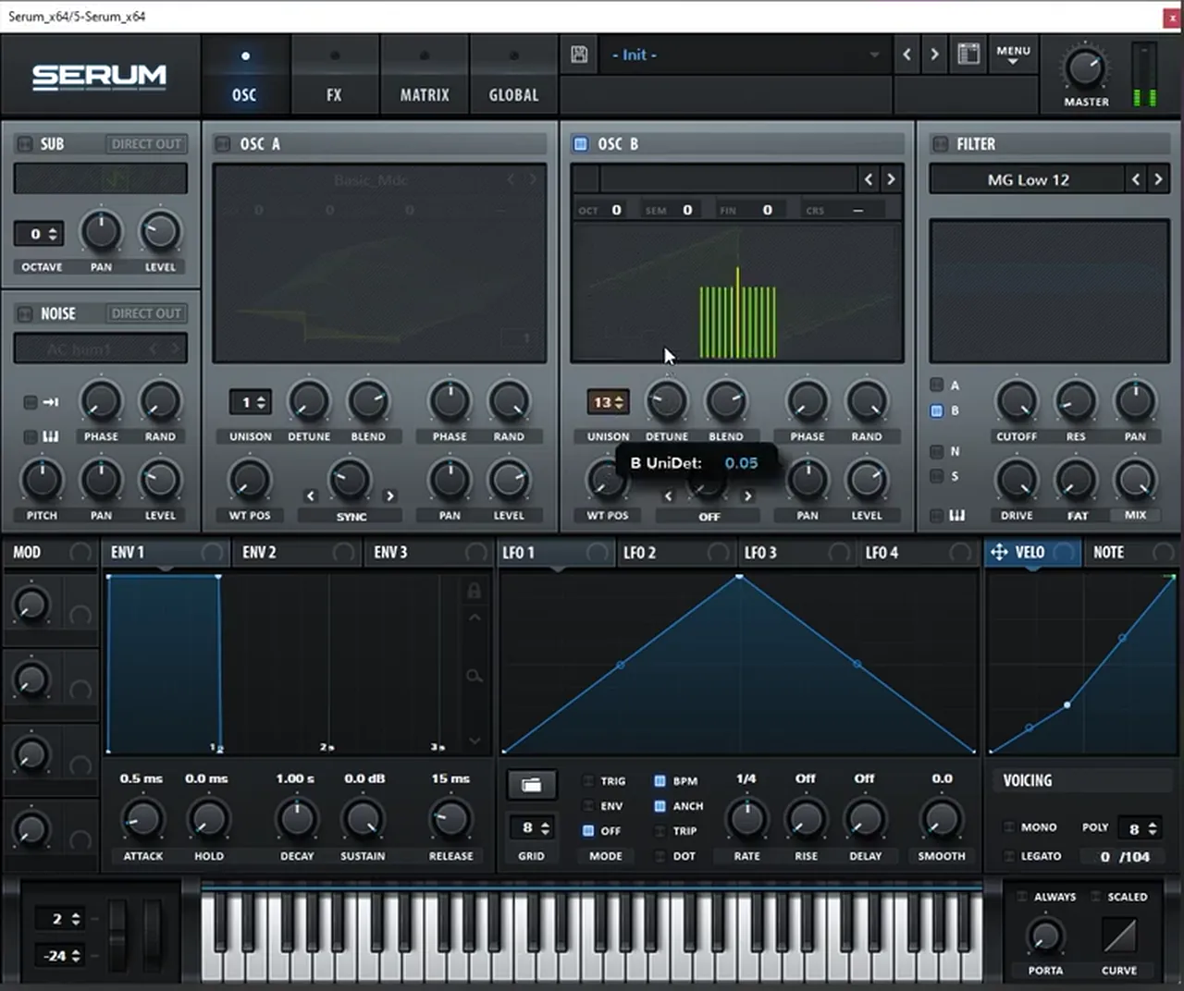Open the MENU dropdown
This screenshot has width=1184, height=991.
point(1013,55)
